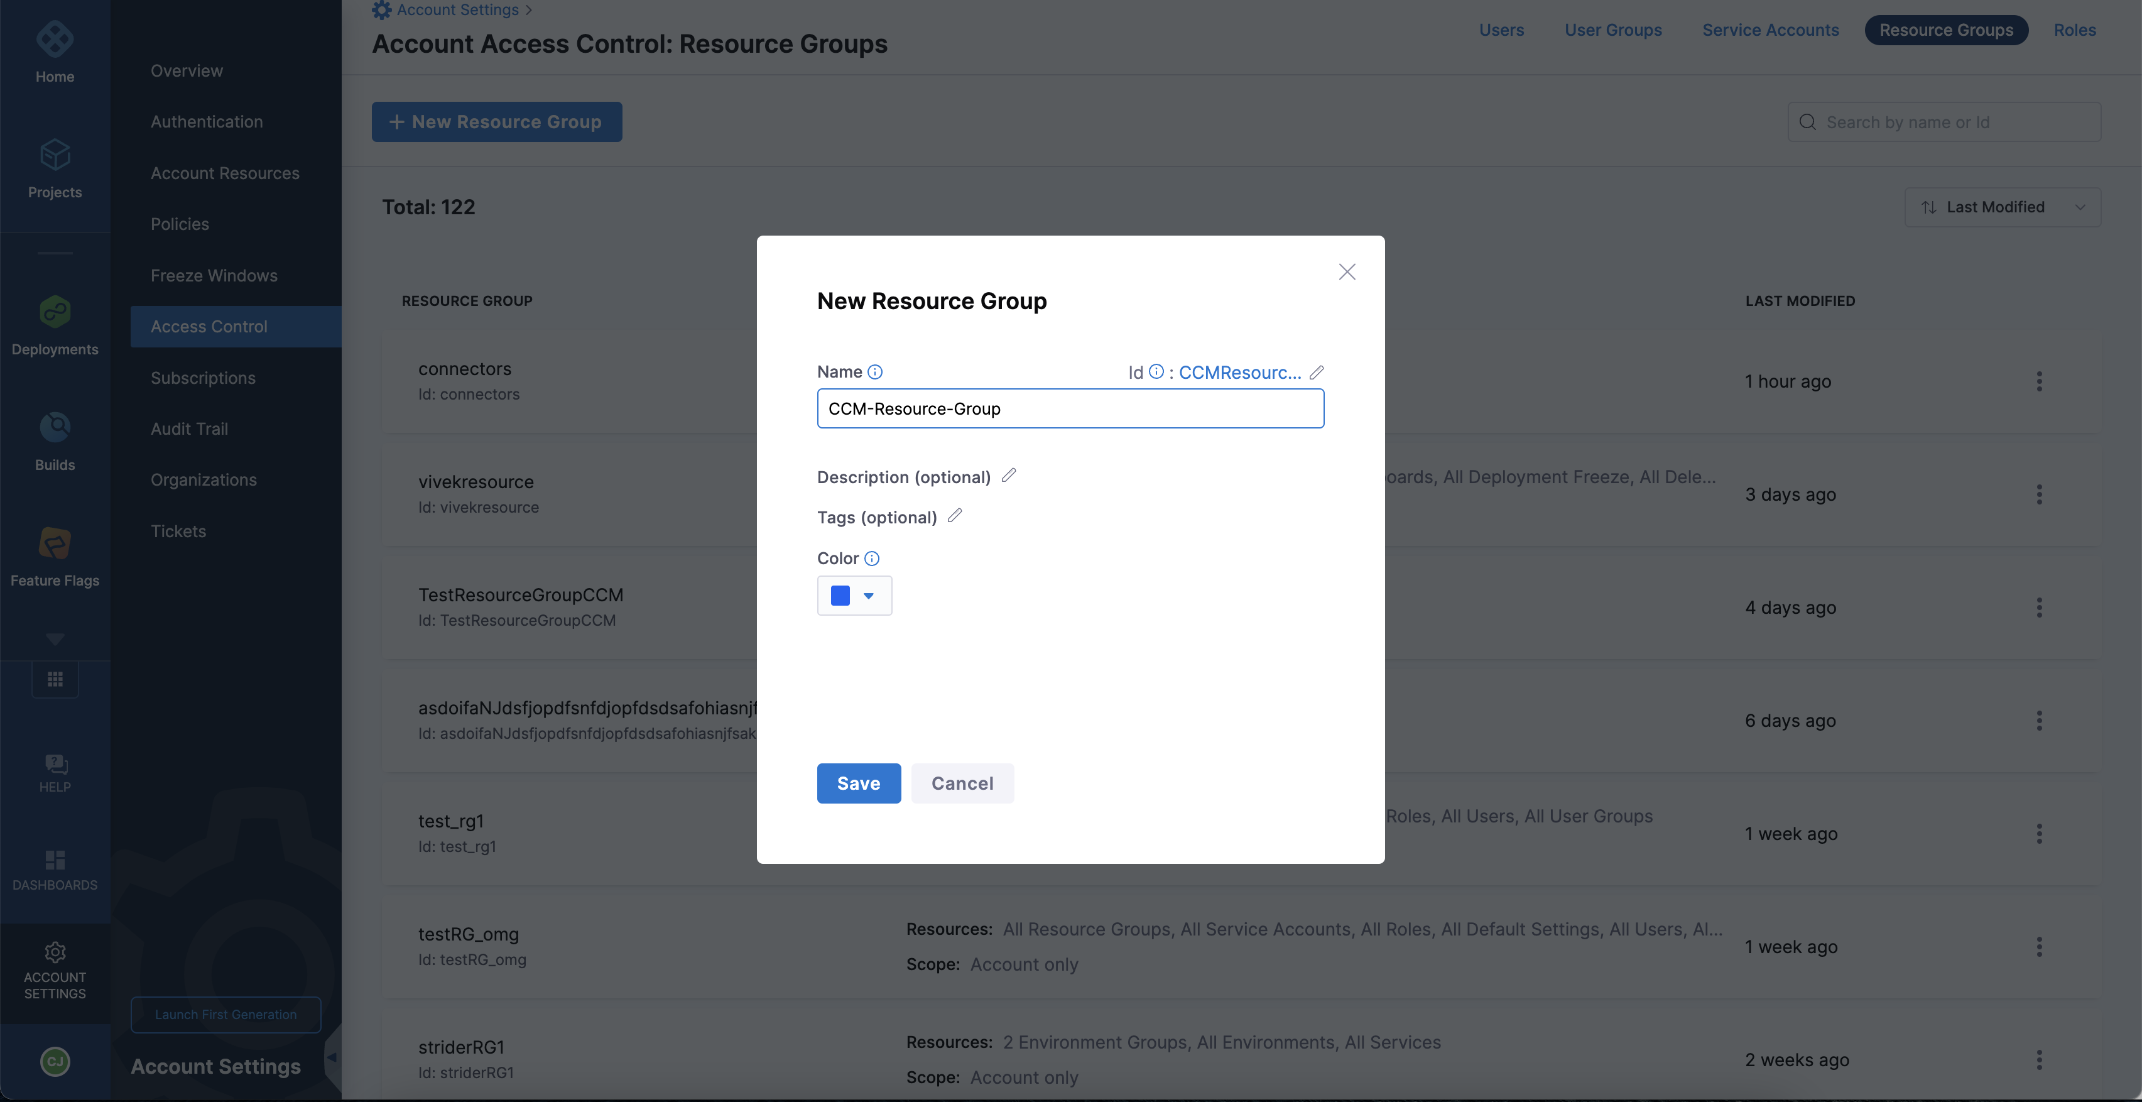Open the Feature Flags module icon
Viewport: 2142px width, 1102px height.
(55, 544)
